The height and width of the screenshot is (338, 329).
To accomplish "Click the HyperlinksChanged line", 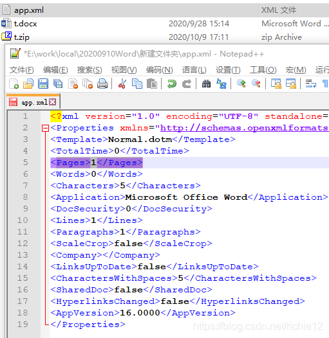I will (x=178, y=301).
